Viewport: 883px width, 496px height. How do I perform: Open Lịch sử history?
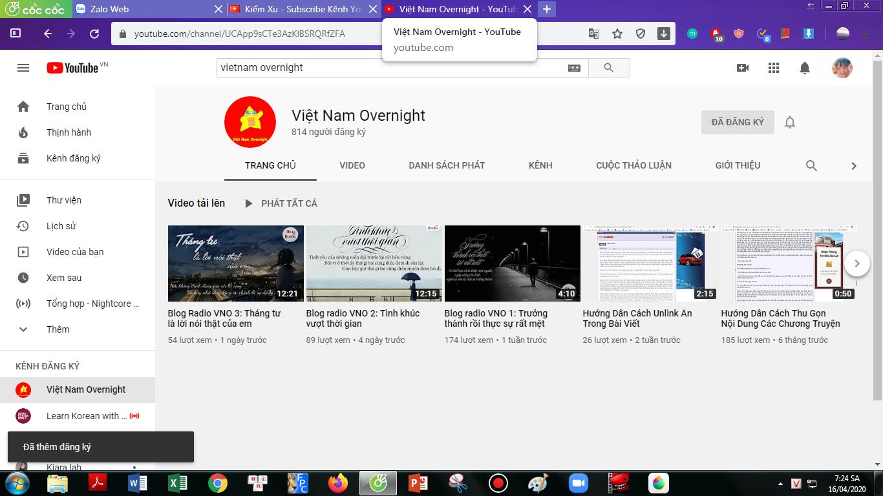(78, 226)
